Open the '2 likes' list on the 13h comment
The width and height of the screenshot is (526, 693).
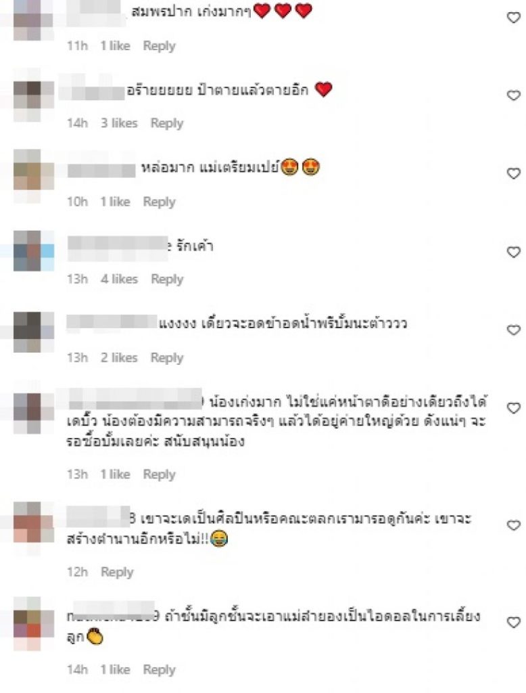(119, 357)
